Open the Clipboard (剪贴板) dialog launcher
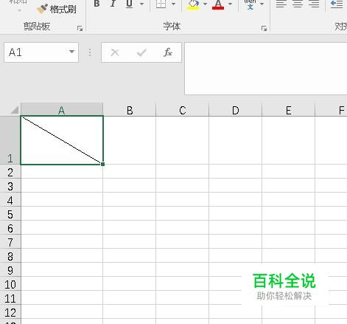The image size is (347, 324). click(x=80, y=29)
